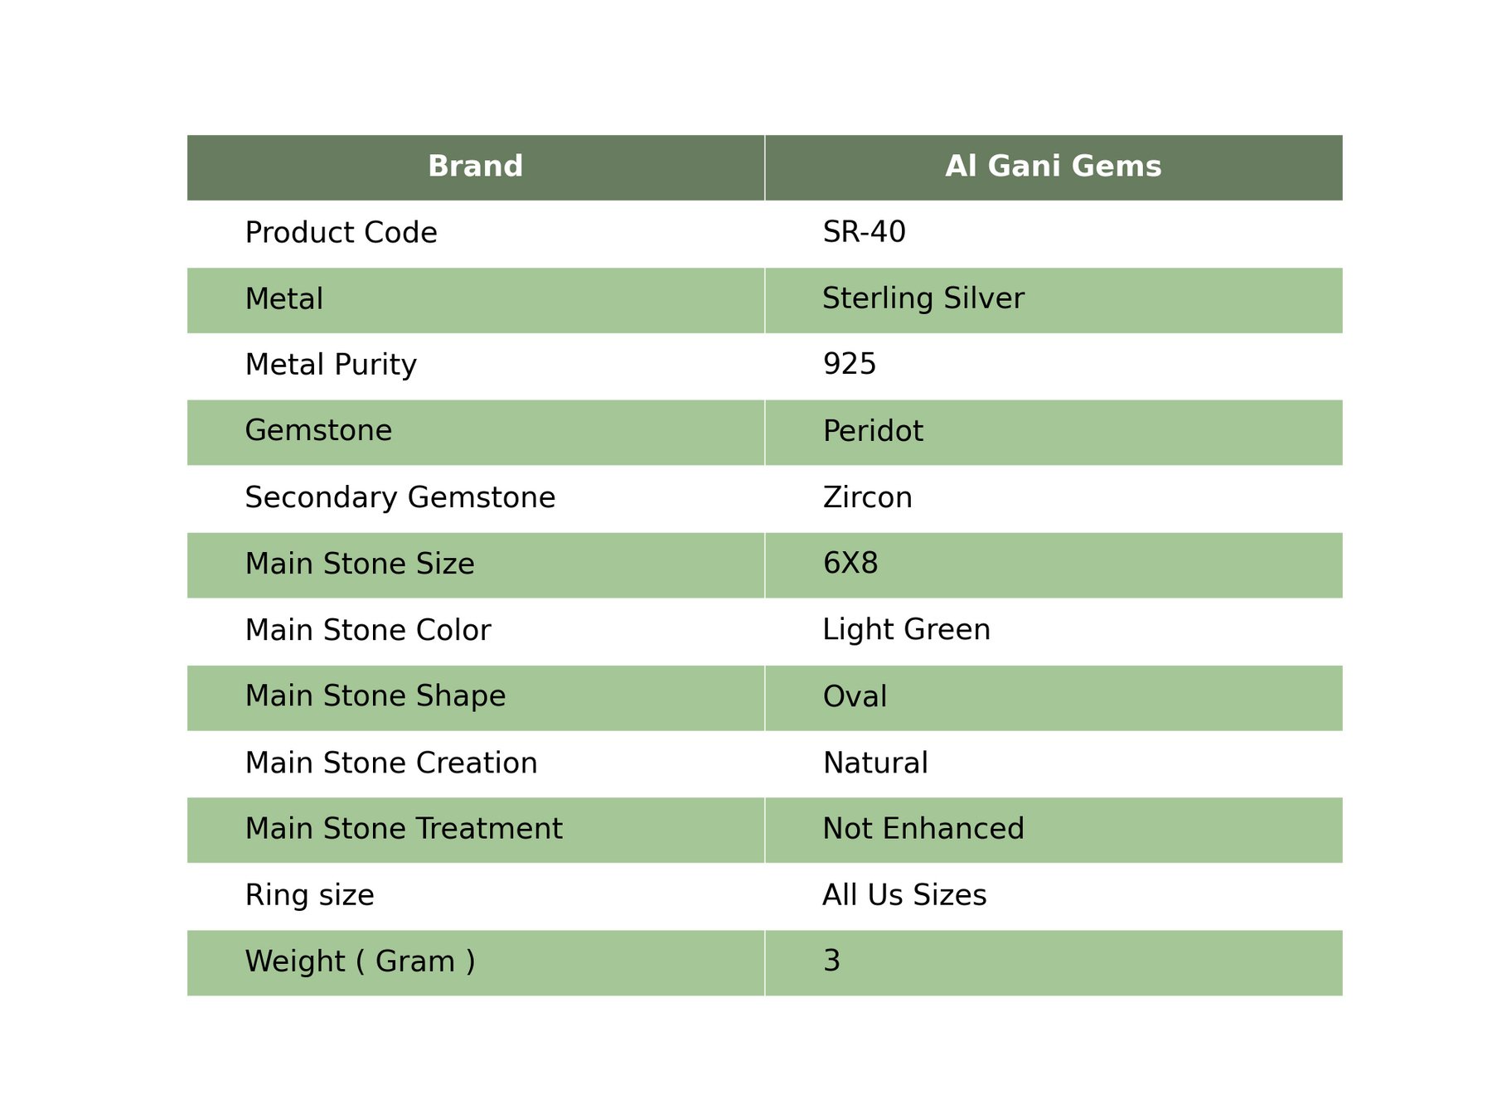Image resolution: width=1492 pixels, height=1119 pixels.
Task: Select the Light Green color value
Action: coord(907,631)
